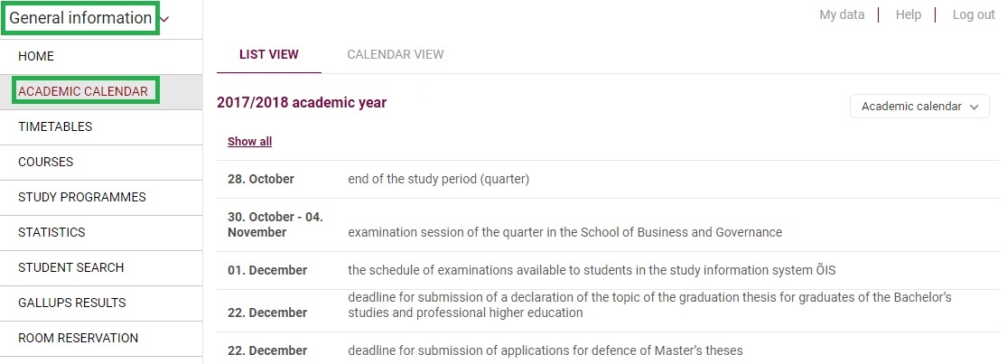Viewport: 1007px width, 364px height.
Task: Open the Academic calendar dropdown
Action: pyautogui.click(x=919, y=107)
